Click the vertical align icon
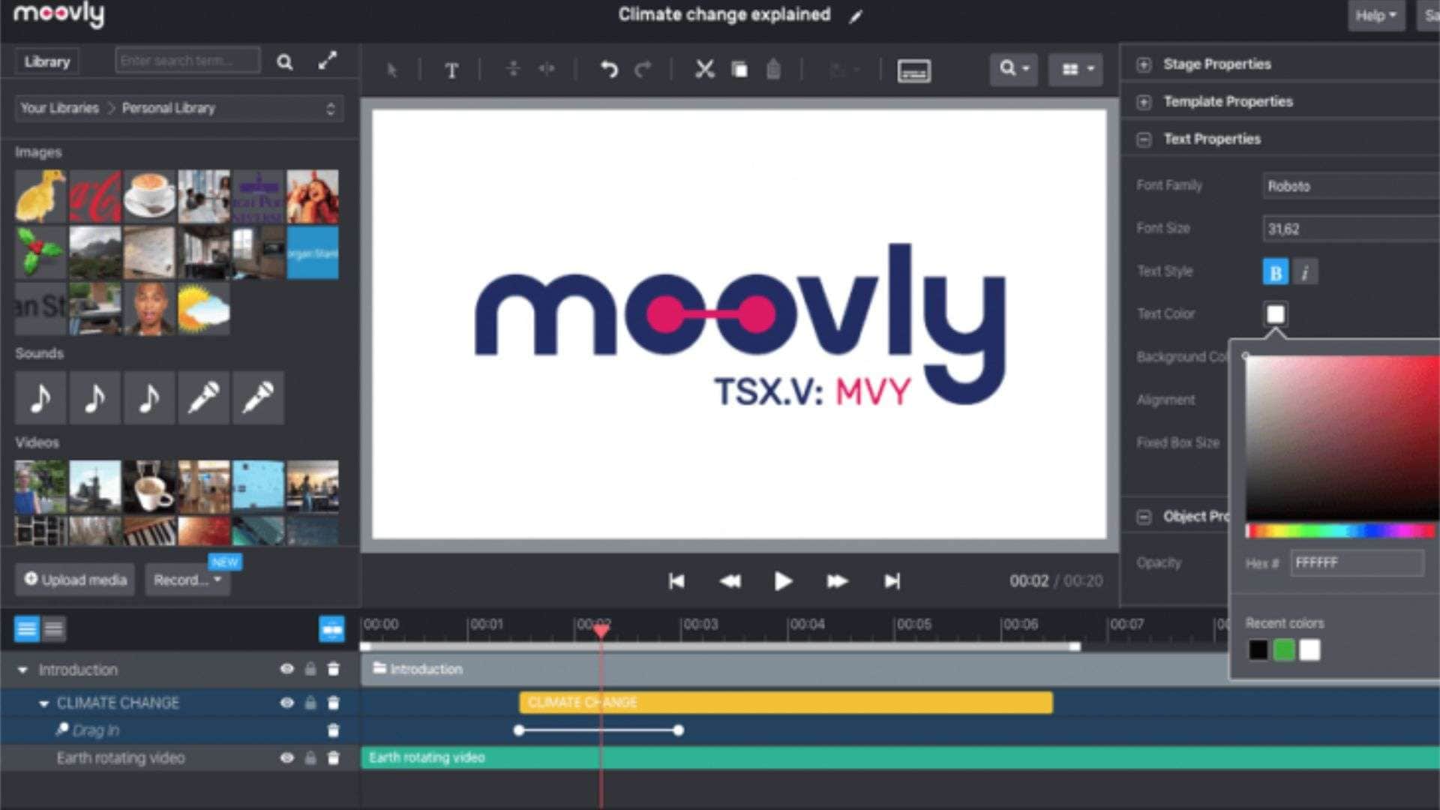This screenshot has height=810, width=1440. click(x=513, y=70)
